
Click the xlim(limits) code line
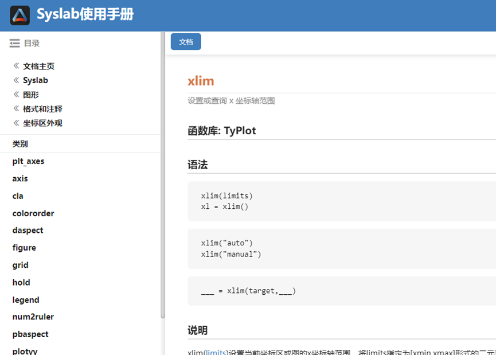[x=227, y=196]
